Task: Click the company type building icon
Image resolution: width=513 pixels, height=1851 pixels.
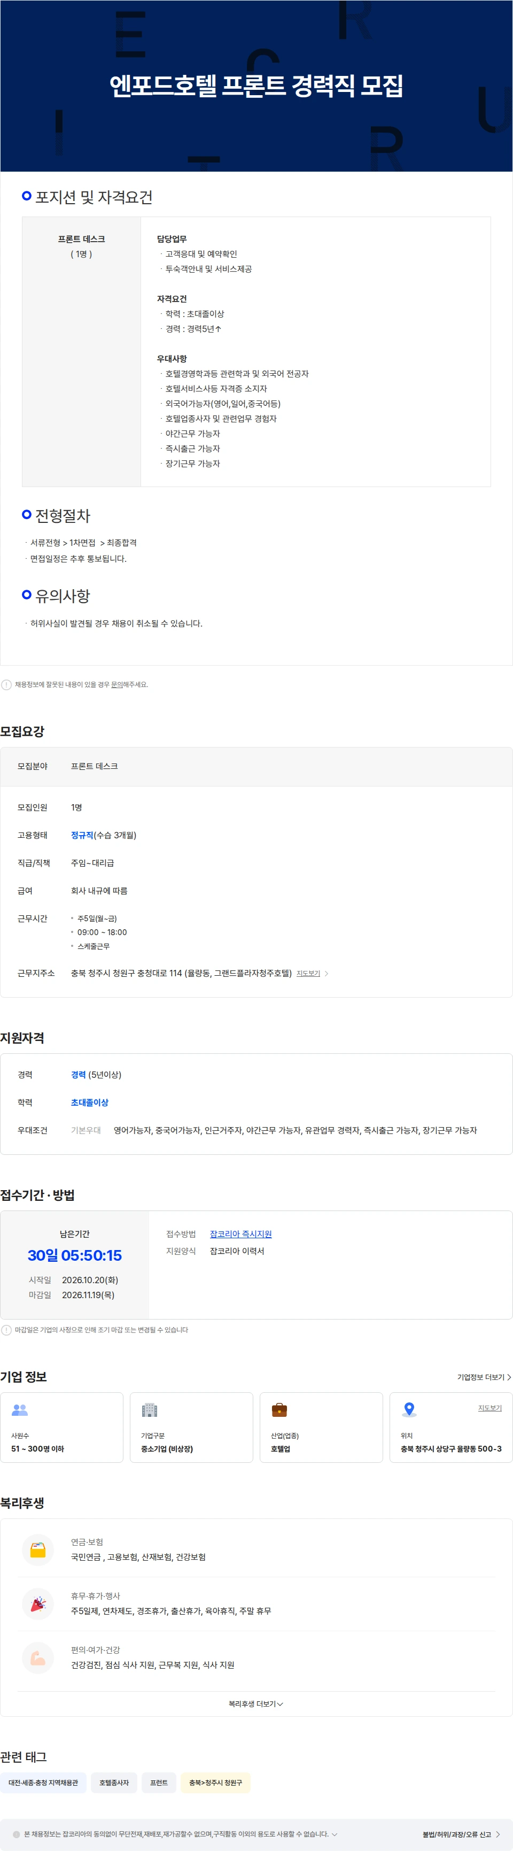Action: click(150, 1410)
